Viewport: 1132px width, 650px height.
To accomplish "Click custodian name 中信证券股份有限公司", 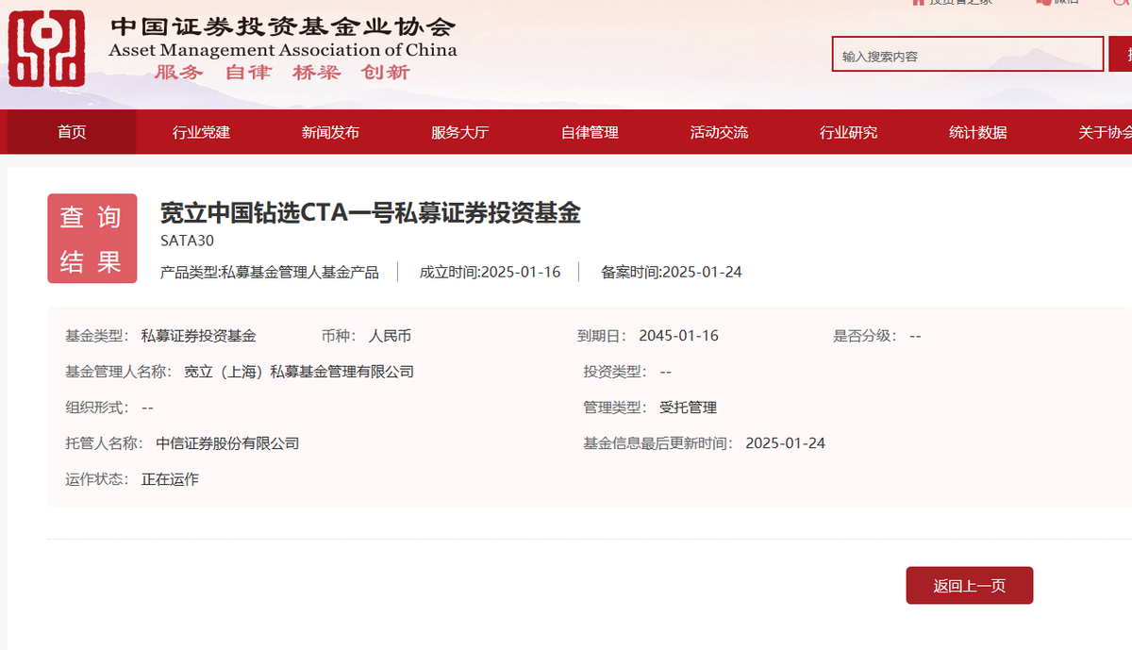I will [227, 443].
